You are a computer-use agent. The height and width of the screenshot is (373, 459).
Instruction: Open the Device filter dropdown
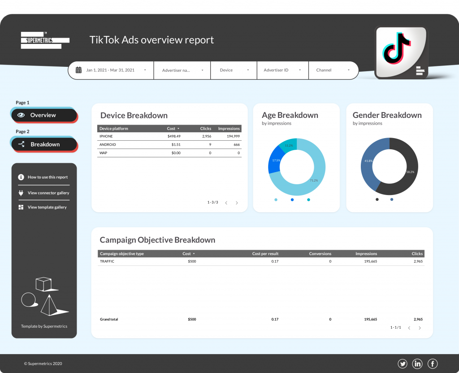[x=234, y=70]
